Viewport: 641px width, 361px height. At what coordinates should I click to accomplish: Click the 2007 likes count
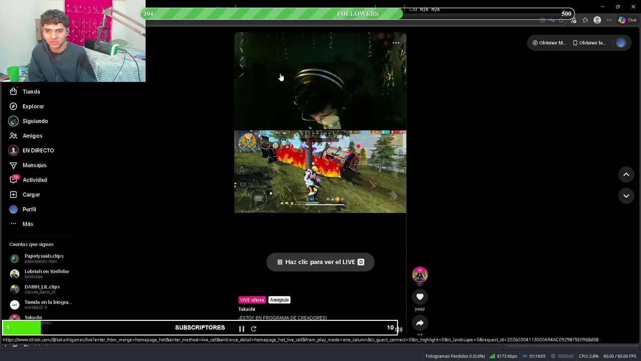click(x=420, y=309)
